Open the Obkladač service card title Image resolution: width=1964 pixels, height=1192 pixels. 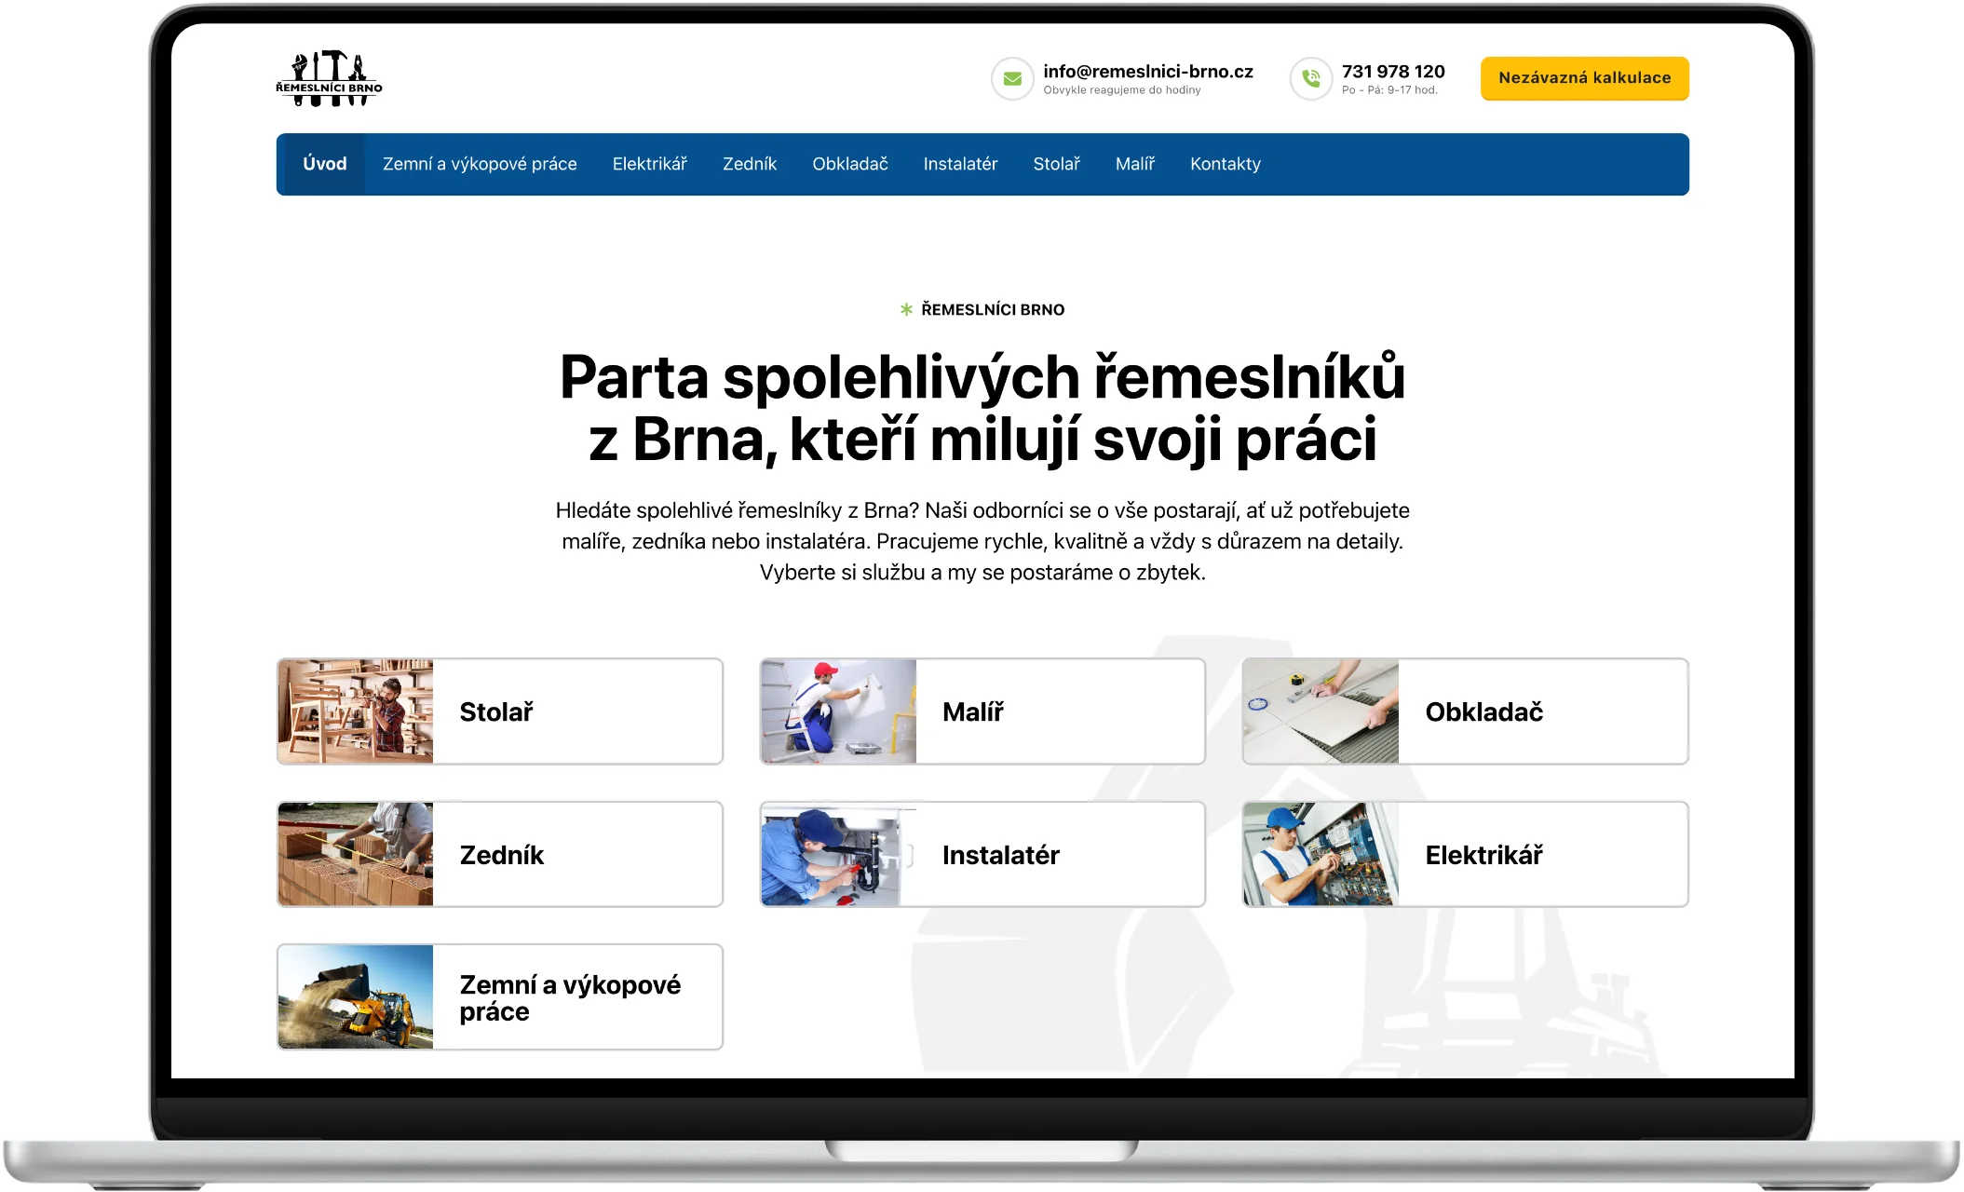(x=1483, y=711)
